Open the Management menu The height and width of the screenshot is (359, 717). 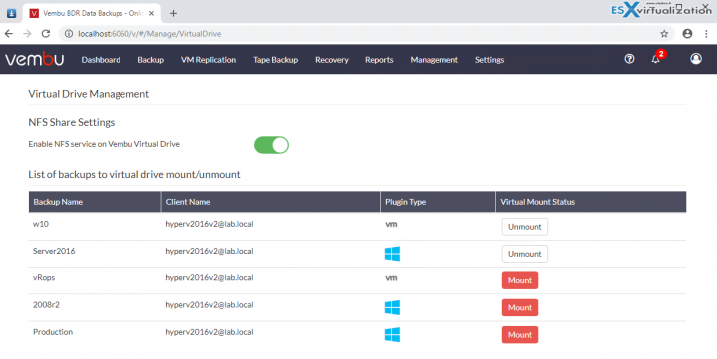coord(434,60)
